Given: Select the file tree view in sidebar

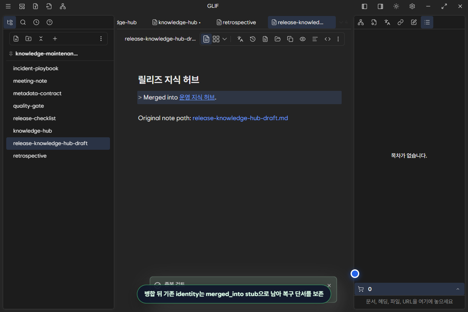Looking at the screenshot, I should 10,22.
